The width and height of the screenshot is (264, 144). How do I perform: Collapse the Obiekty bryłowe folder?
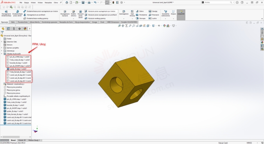click(2, 54)
